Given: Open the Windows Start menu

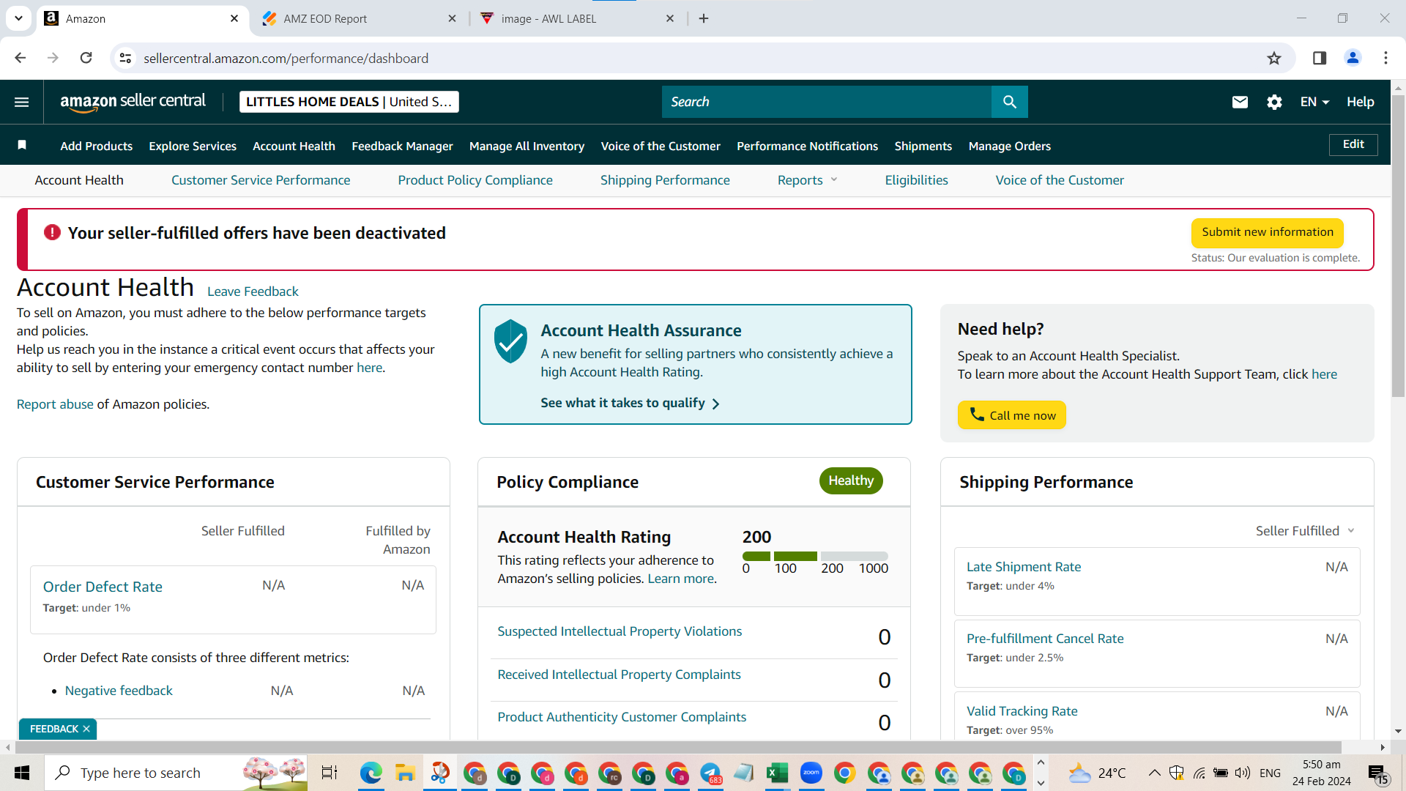Looking at the screenshot, I should (x=22, y=773).
